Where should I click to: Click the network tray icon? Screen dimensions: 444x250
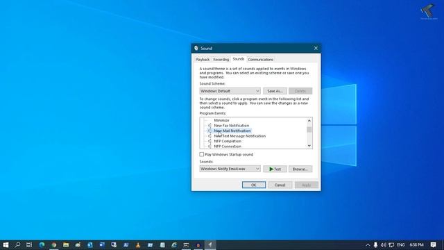(391, 245)
